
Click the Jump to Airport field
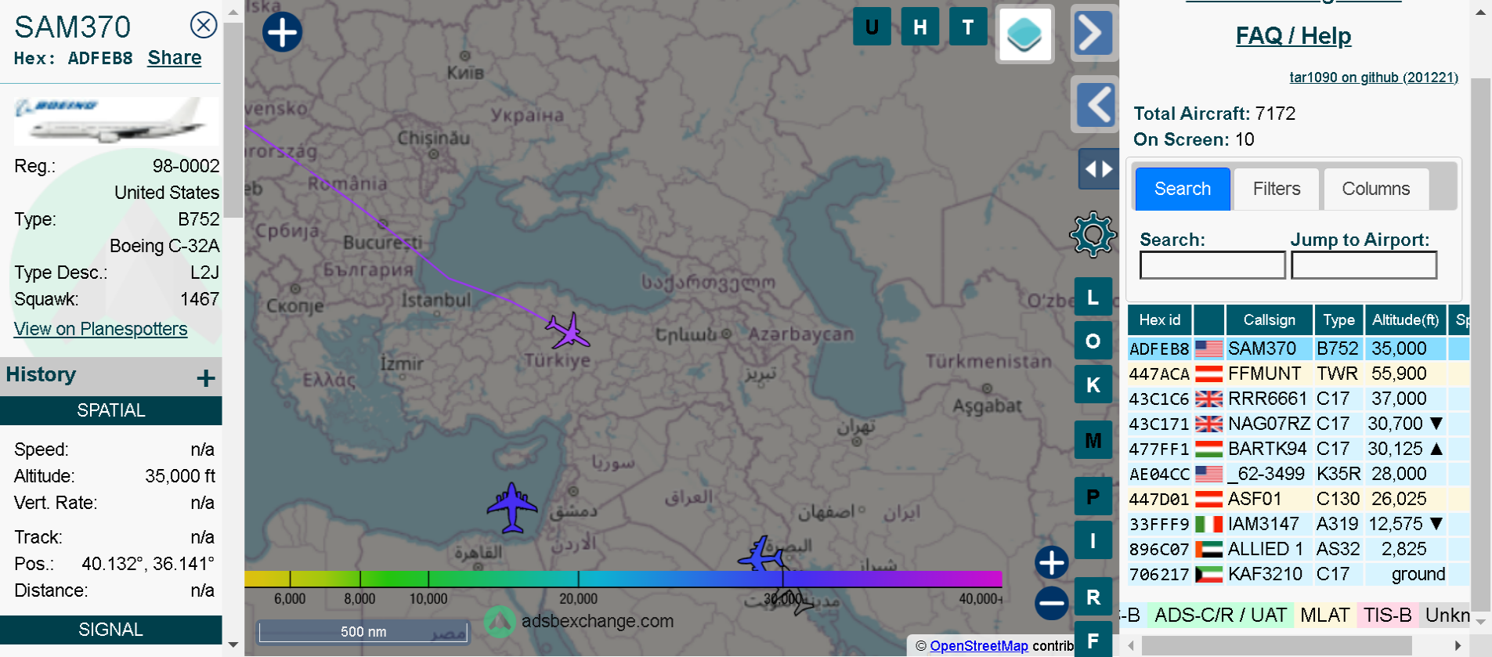pyautogui.click(x=1364, y=265)
